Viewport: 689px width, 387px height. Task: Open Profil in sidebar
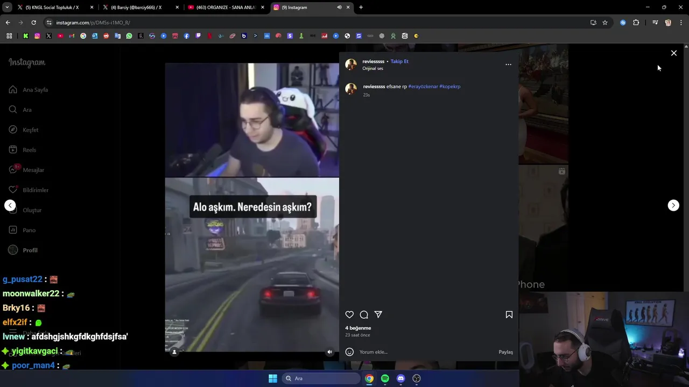[x=24, y=250]
